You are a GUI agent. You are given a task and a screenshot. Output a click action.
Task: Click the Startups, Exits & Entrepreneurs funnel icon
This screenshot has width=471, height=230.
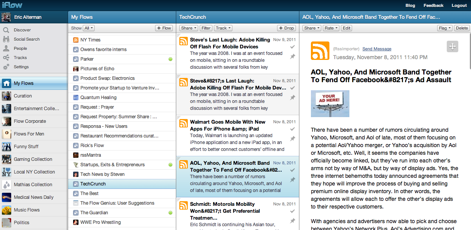pyautogui.click(x=76, y=165)
